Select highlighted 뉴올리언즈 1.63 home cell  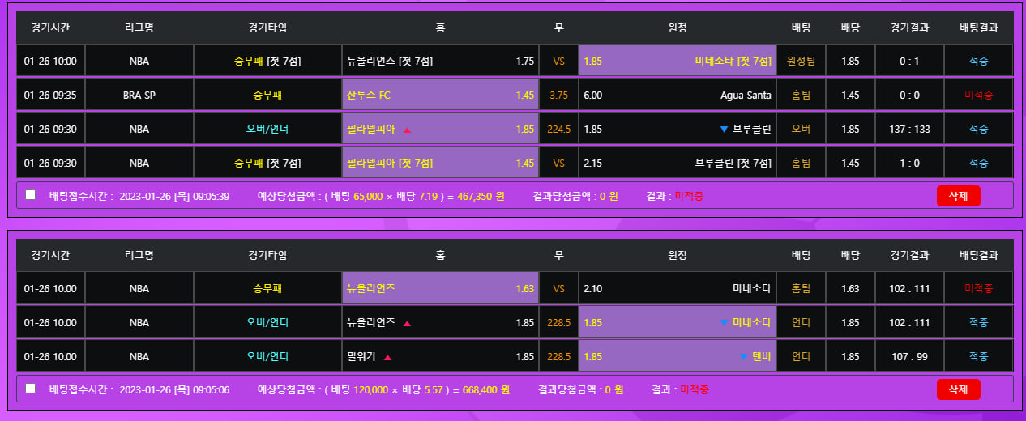click(x=440, y=289)
